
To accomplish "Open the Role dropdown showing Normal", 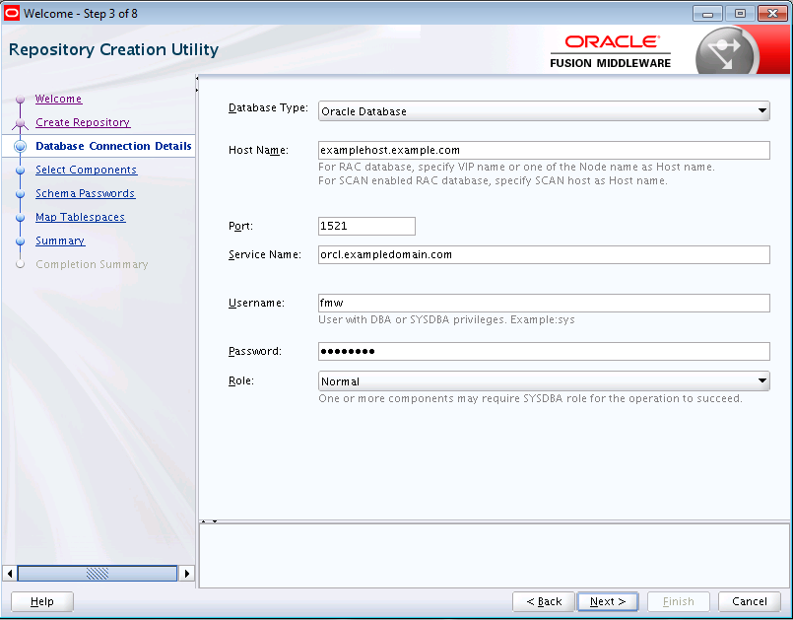I will click(x=544, y=381).
